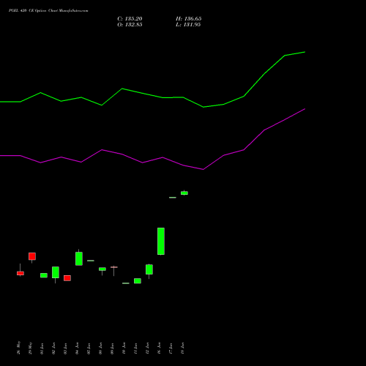
Task: Select the red candle for 03 Jun
Action: pos(67,278)
